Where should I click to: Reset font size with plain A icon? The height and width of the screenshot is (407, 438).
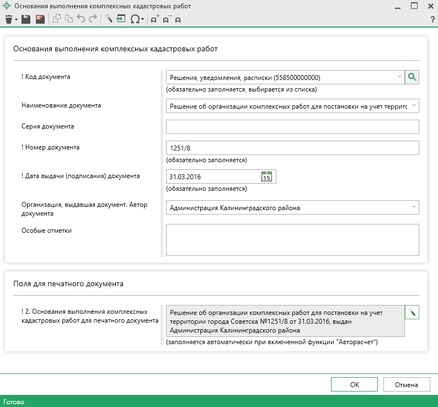point(178,20)
